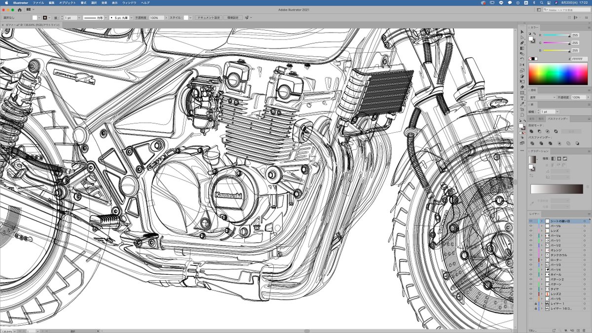Expand the パターン layer
The height and width of the screenshot is (333, 592).
point(542,285)
